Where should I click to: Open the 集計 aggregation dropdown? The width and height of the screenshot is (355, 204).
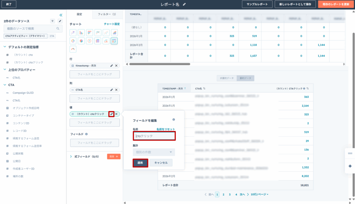tap(154, 152)
